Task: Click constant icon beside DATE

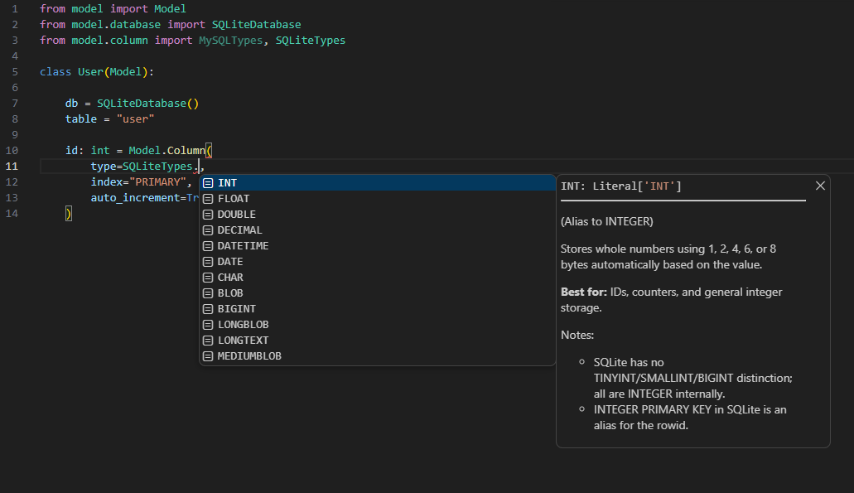Action: pyautogui.click(x=208, y=262)
